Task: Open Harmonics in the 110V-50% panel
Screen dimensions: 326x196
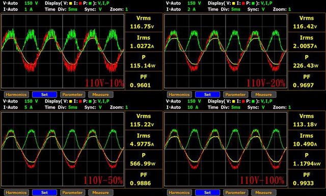Action: (16, 192)
